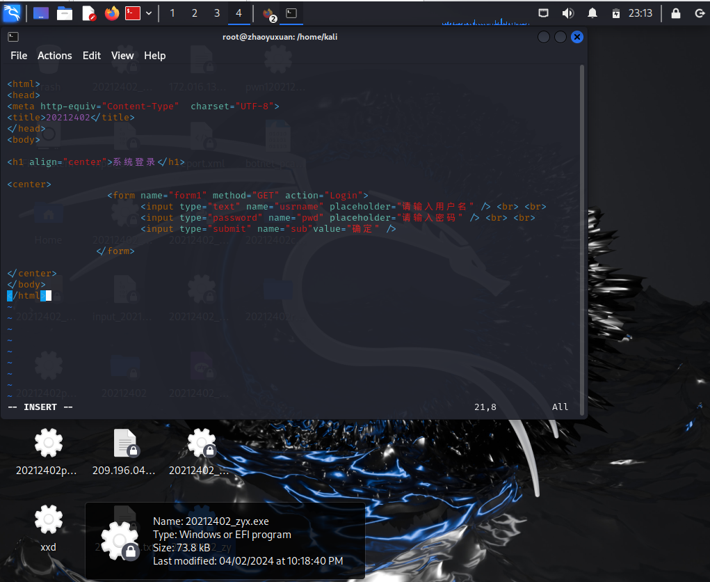Maximize the terminal window

pyautogui.click(x=560, y=37)
